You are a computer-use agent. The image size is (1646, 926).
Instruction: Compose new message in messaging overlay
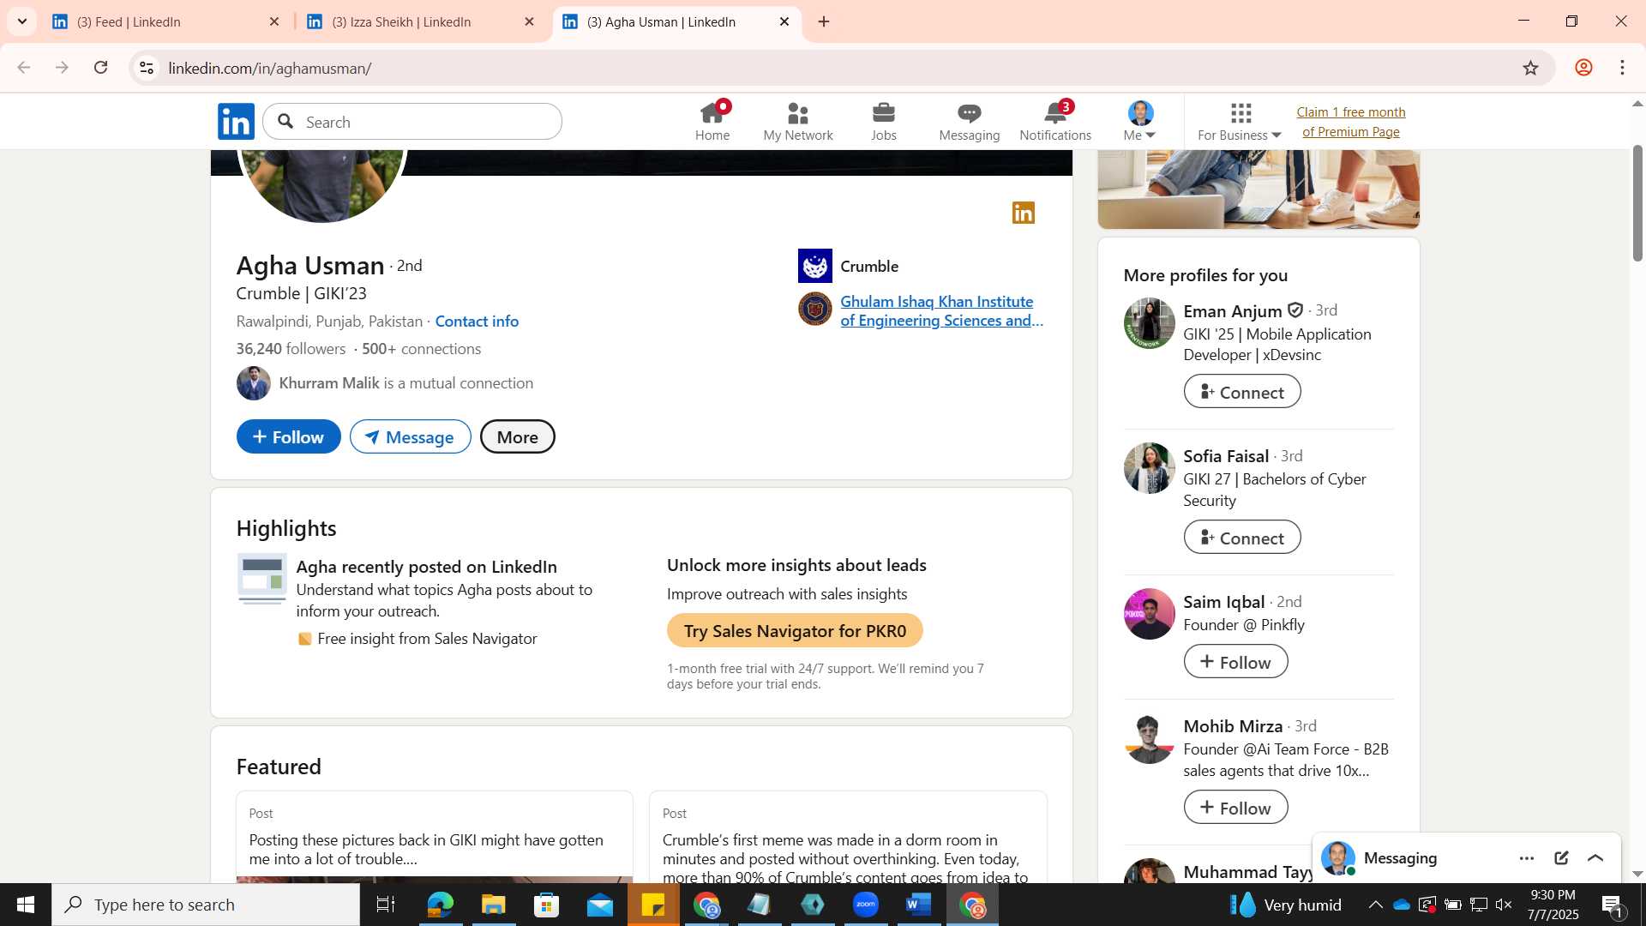1561,858
